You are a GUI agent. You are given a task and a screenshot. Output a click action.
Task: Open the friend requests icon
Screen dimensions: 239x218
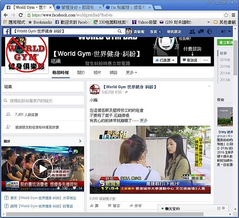point(192,31)
